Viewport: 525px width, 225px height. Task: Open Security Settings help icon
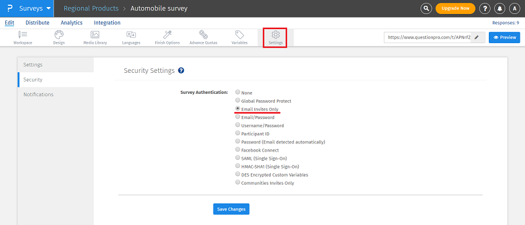point(181,71)
